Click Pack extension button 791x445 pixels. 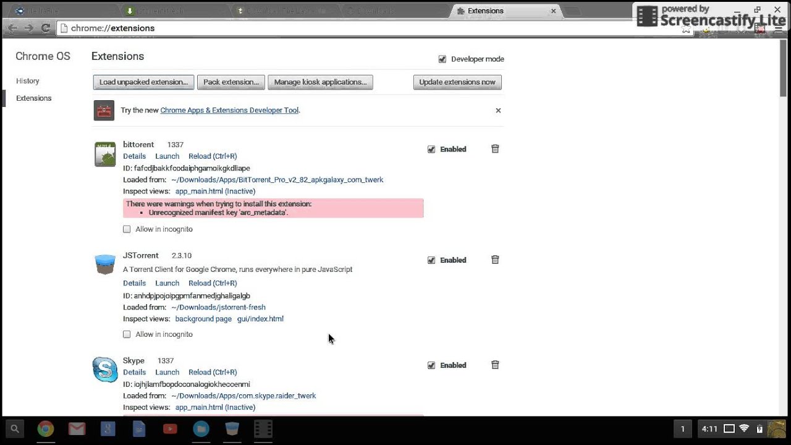(x=231, y=82)
